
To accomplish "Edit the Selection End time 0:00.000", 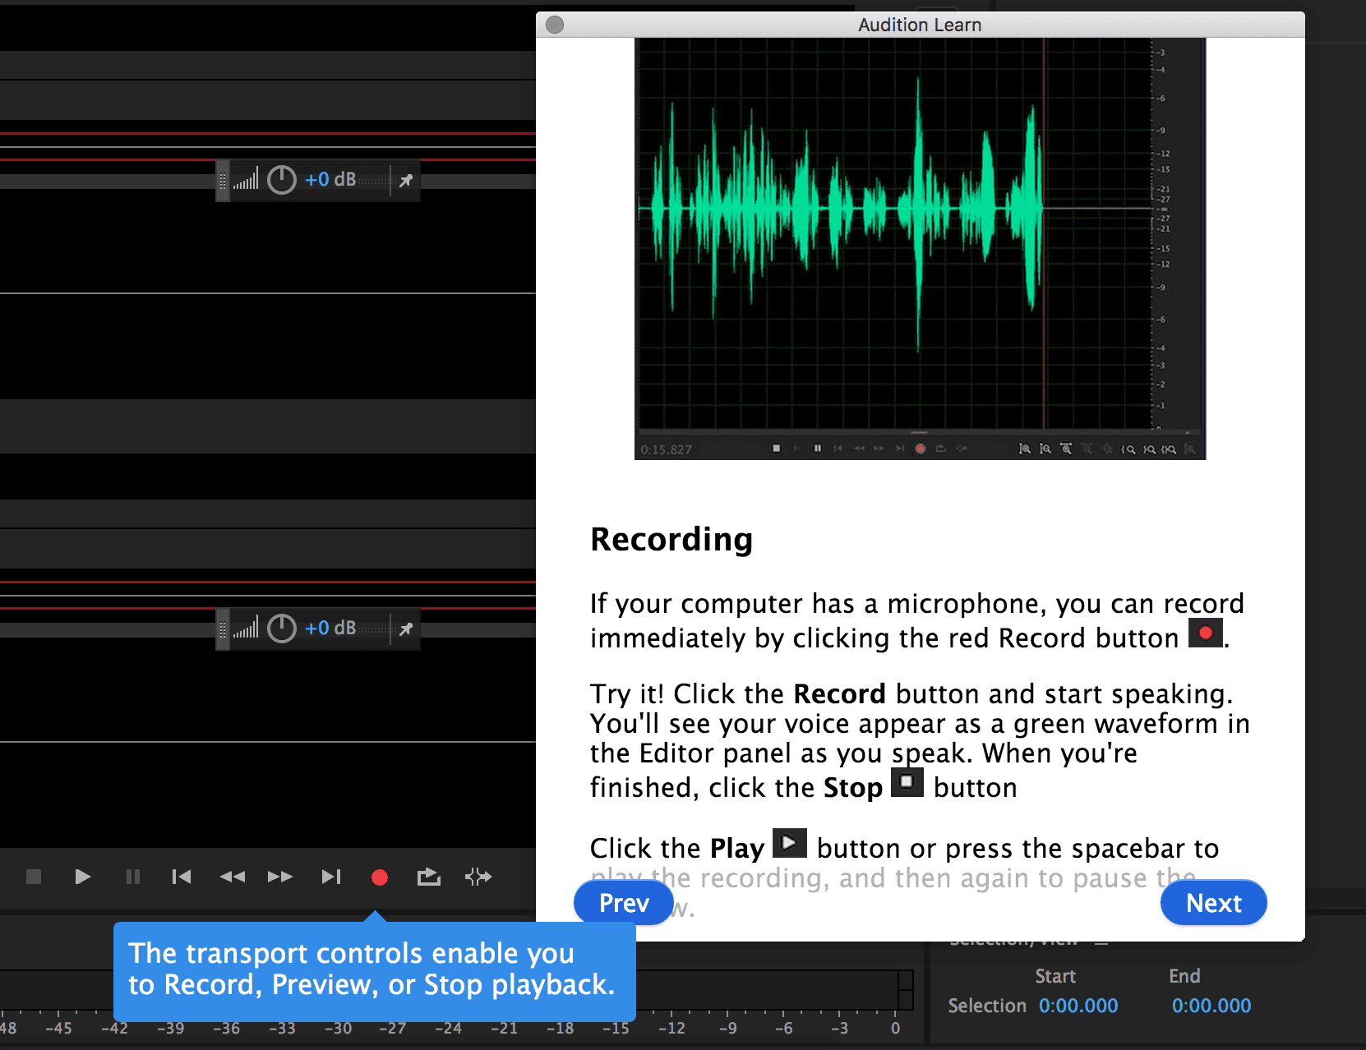I will 1211,1006.
